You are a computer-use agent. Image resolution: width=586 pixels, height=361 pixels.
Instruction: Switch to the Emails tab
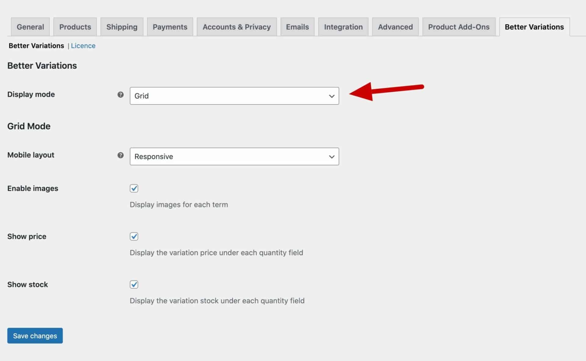point(297,27)
